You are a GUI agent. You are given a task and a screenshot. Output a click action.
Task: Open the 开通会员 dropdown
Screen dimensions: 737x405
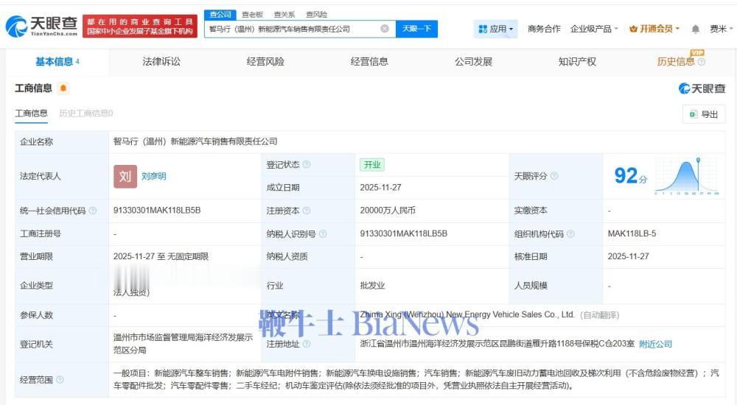point(654,29)
